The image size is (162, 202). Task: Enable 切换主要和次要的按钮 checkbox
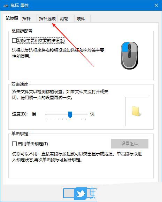14,41
